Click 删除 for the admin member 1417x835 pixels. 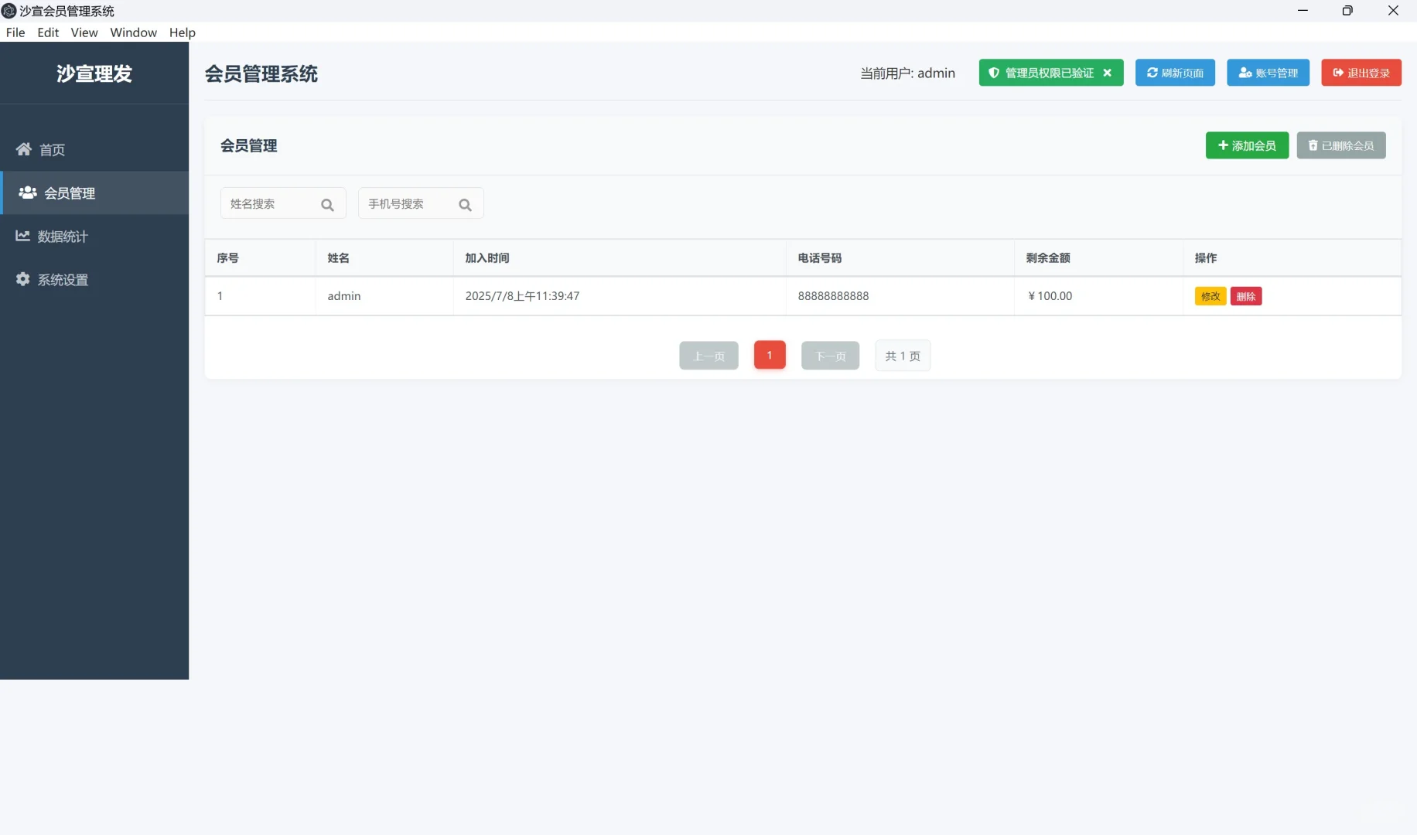click(x=1246, y=296)
